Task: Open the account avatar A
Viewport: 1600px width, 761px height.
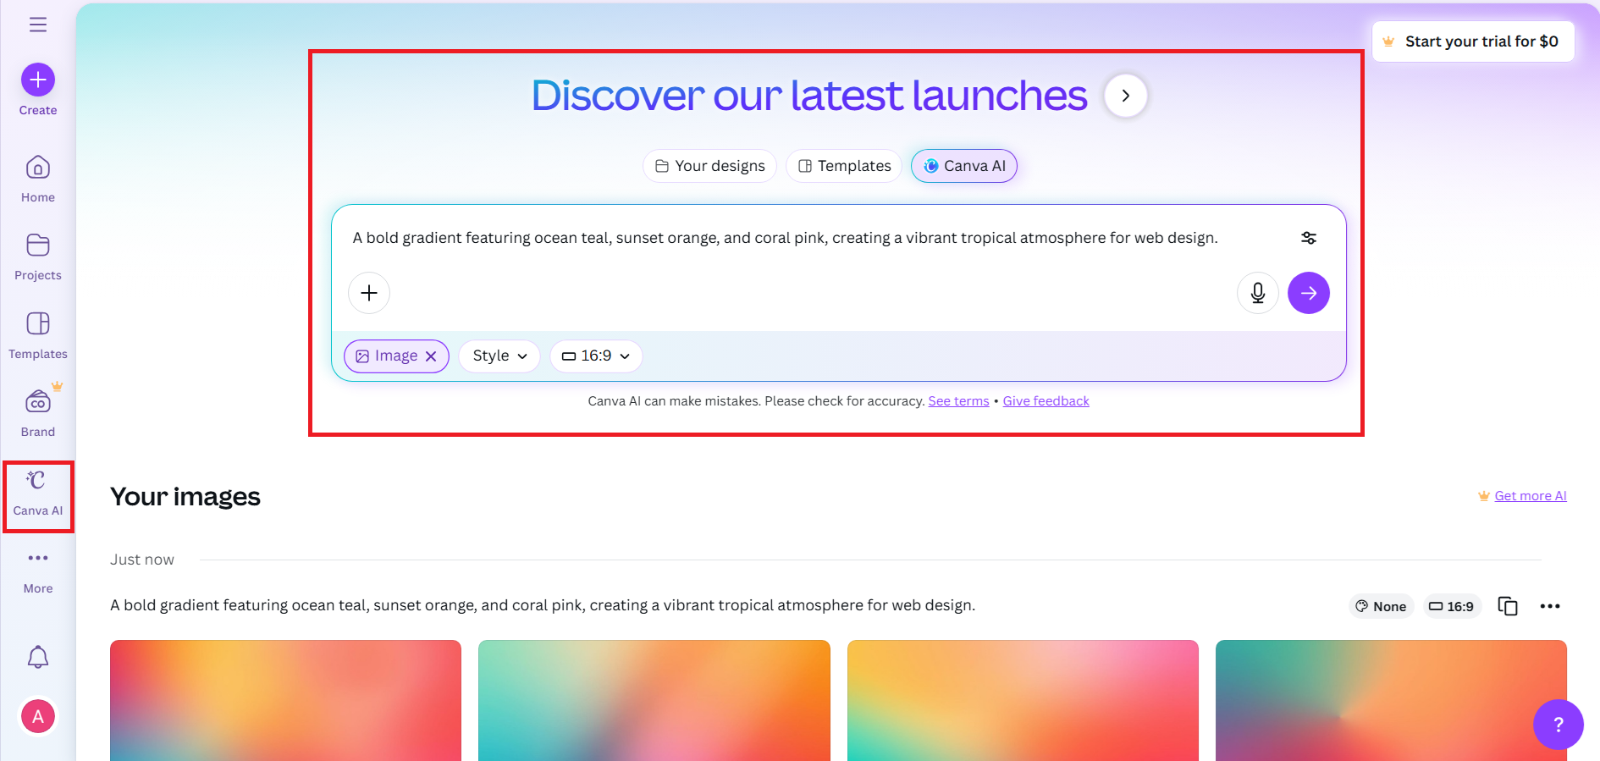Action: point(38,716)
